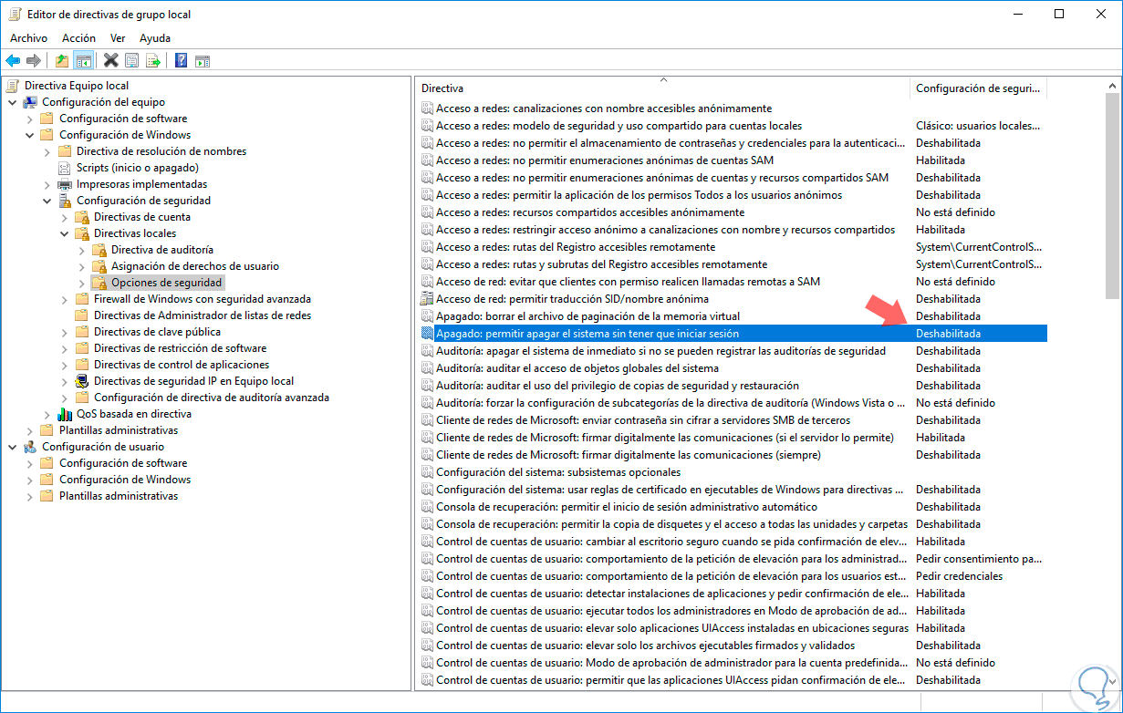Click the Delete X toolbar icon
This screenshot has height=713, width=1123.
click(111, 61)
